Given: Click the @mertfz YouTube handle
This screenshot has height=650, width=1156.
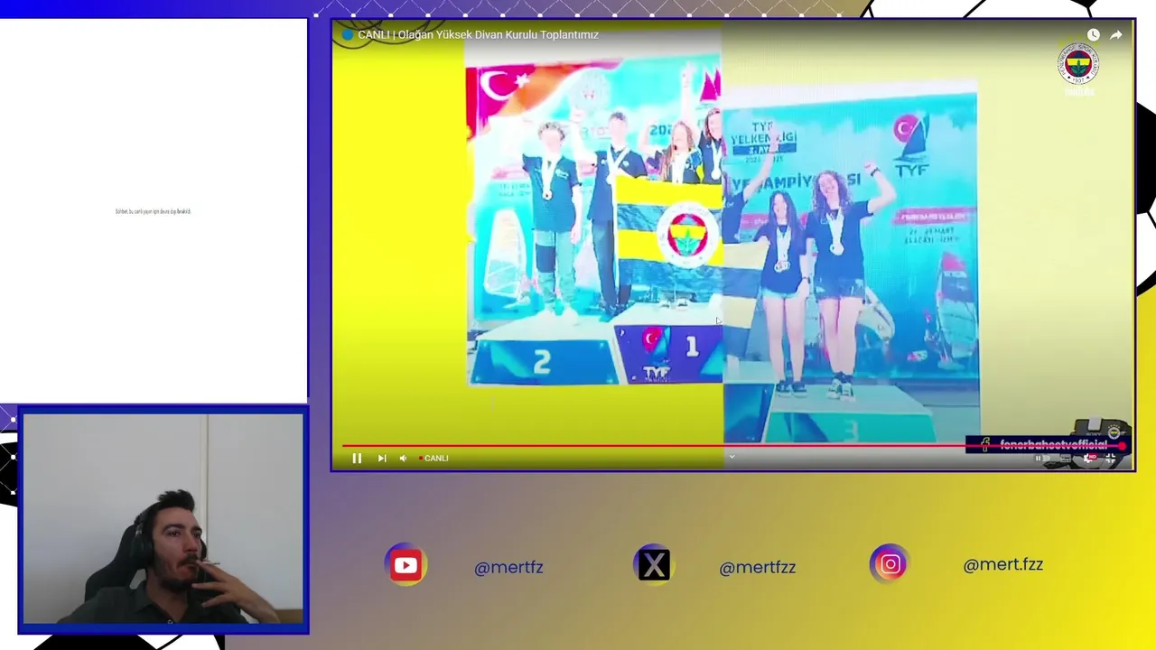Looking at the screenshot, I should tap(508, 567).
